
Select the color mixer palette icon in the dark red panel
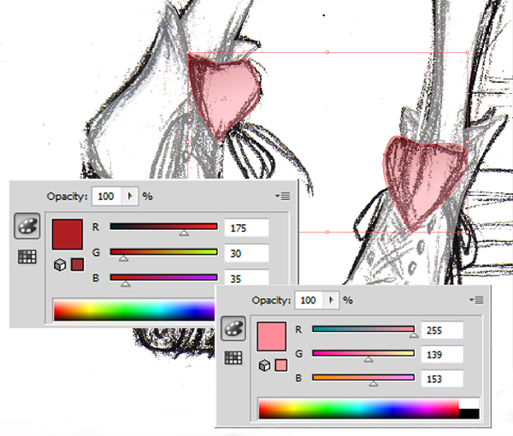tap(27, 226)
